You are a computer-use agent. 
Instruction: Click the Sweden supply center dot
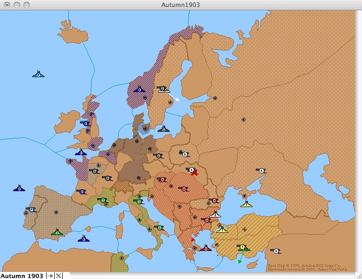click(170, 102)
